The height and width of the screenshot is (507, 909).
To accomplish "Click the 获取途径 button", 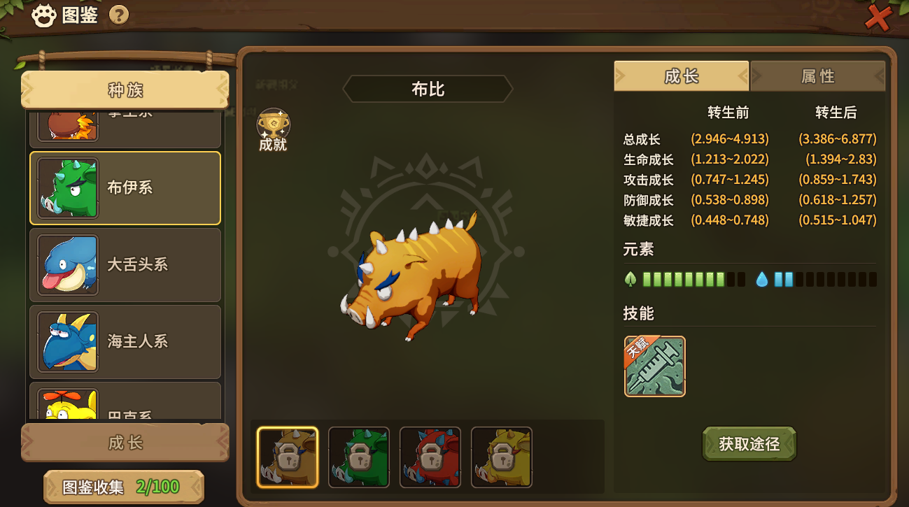I will click(x=749, y=443).
